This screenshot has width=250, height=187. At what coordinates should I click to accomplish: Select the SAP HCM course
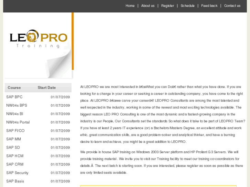[x=15, y=156]
